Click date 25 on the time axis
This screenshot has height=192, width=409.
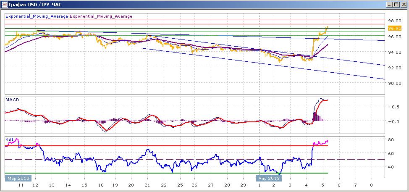[x=180, y=185]
